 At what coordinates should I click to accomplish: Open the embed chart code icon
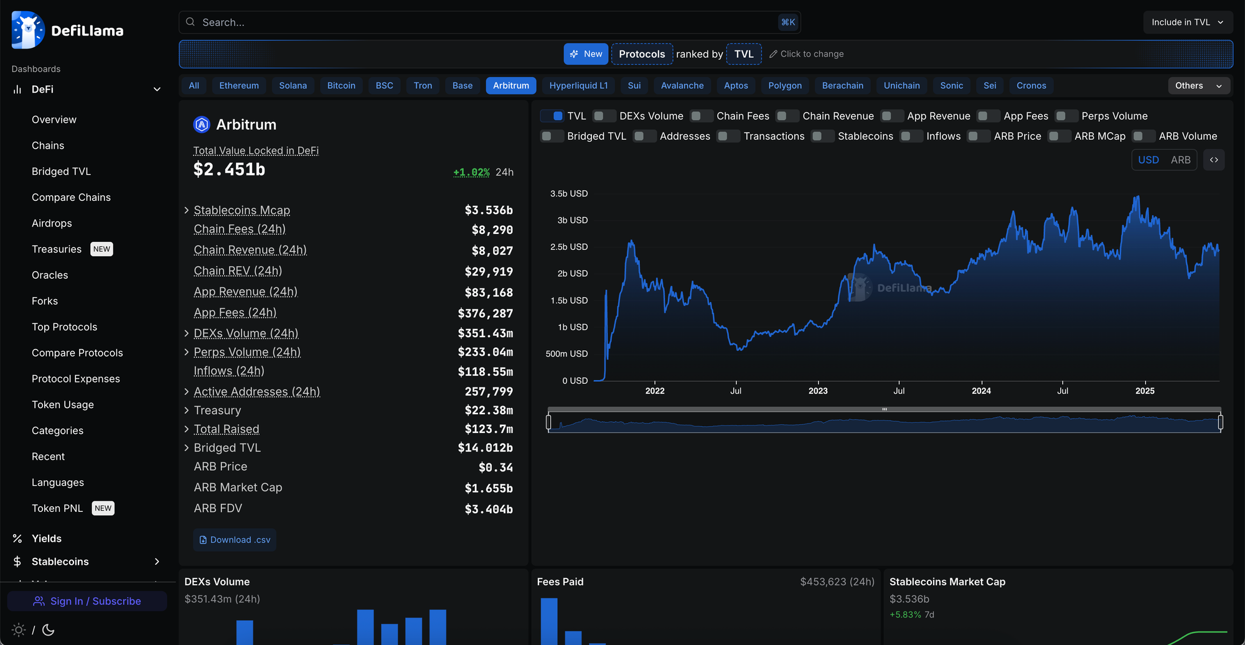click(1214, 160)
